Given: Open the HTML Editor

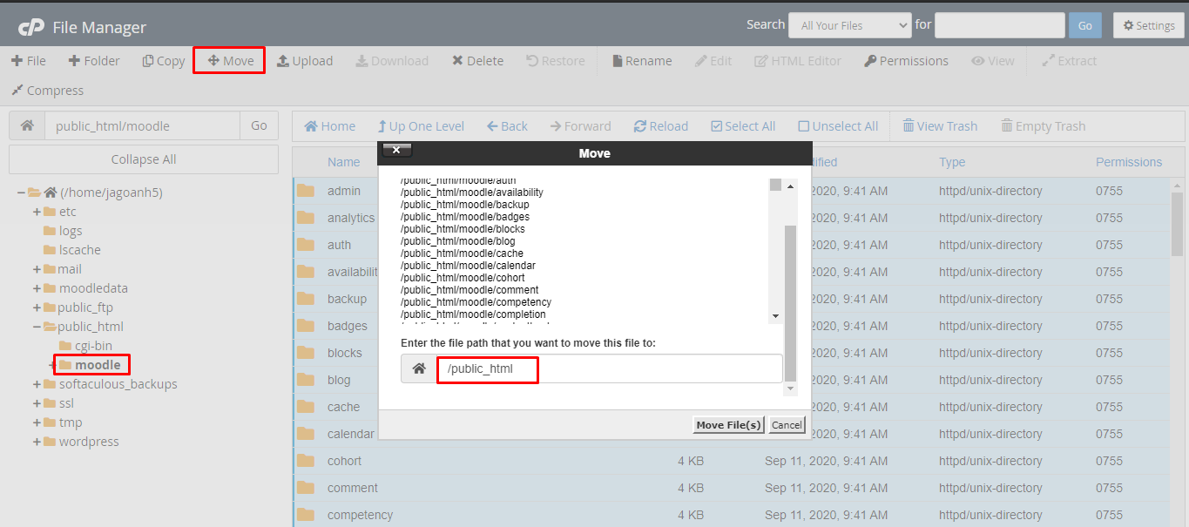Looking at the screenshot, I should coord(798,61).
